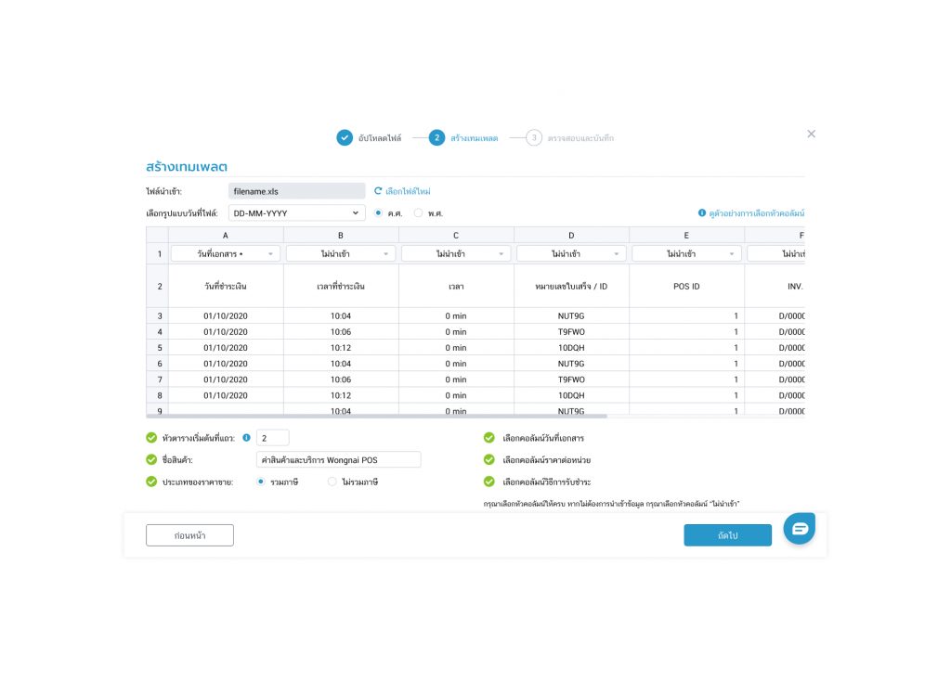This screenshot has width=951, height=681.
Task: Click the completed checkmark icon for อัปโหลดไฟล์ step
Action: pos(345,137)
